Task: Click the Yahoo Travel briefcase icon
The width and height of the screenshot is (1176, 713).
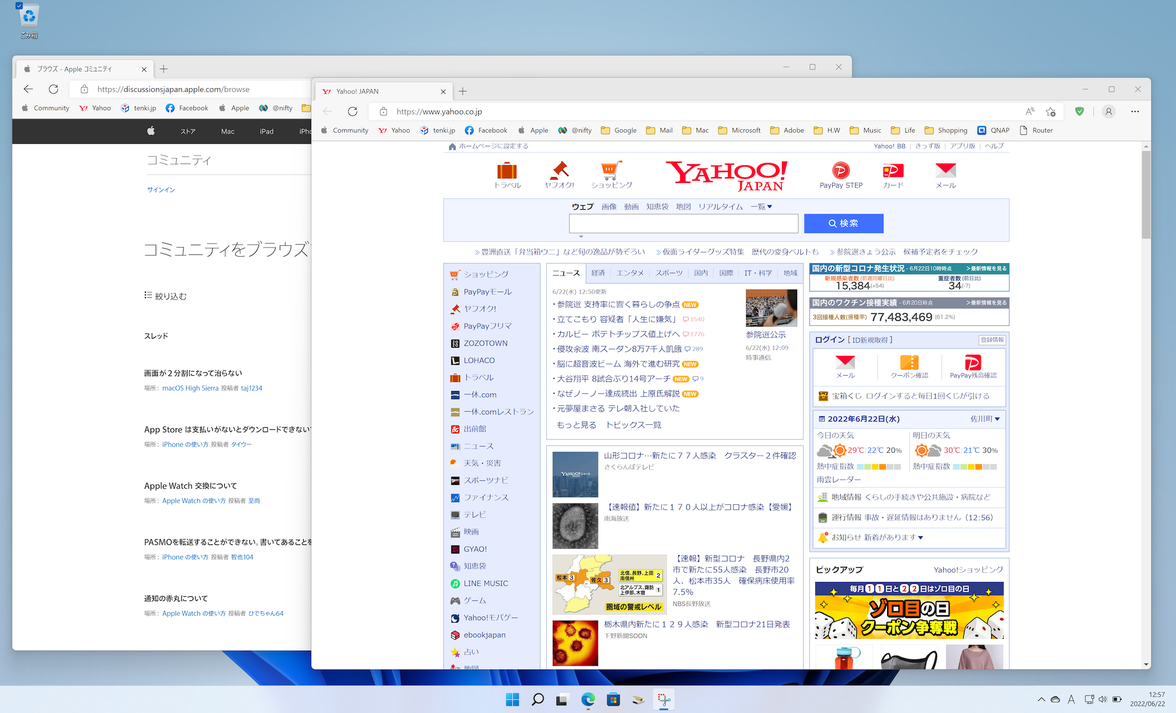Action: point(507,171)
